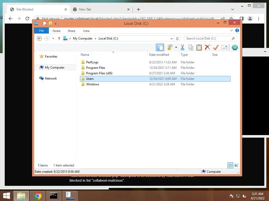Click the Chrome icon on taskbar

point(38,196)
